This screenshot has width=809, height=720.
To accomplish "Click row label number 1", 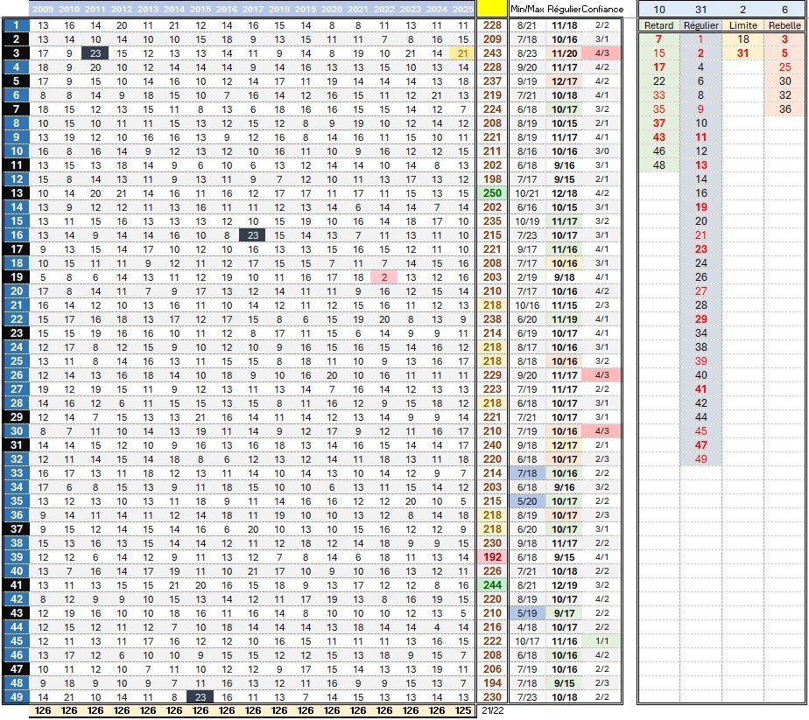I will pyautogui.click(x=15, y=26).
